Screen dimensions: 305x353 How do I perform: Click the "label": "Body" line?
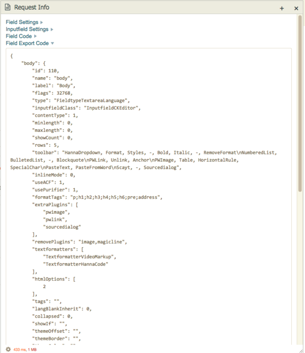pyautogui.click(x=54, y=86)
